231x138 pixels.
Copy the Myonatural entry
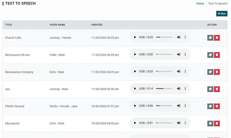(210, 123)
